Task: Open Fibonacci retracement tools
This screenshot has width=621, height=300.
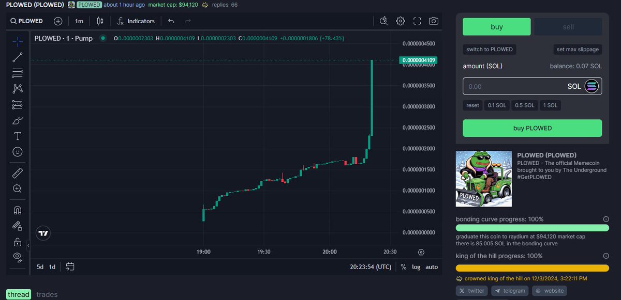Action: point(17,73)
